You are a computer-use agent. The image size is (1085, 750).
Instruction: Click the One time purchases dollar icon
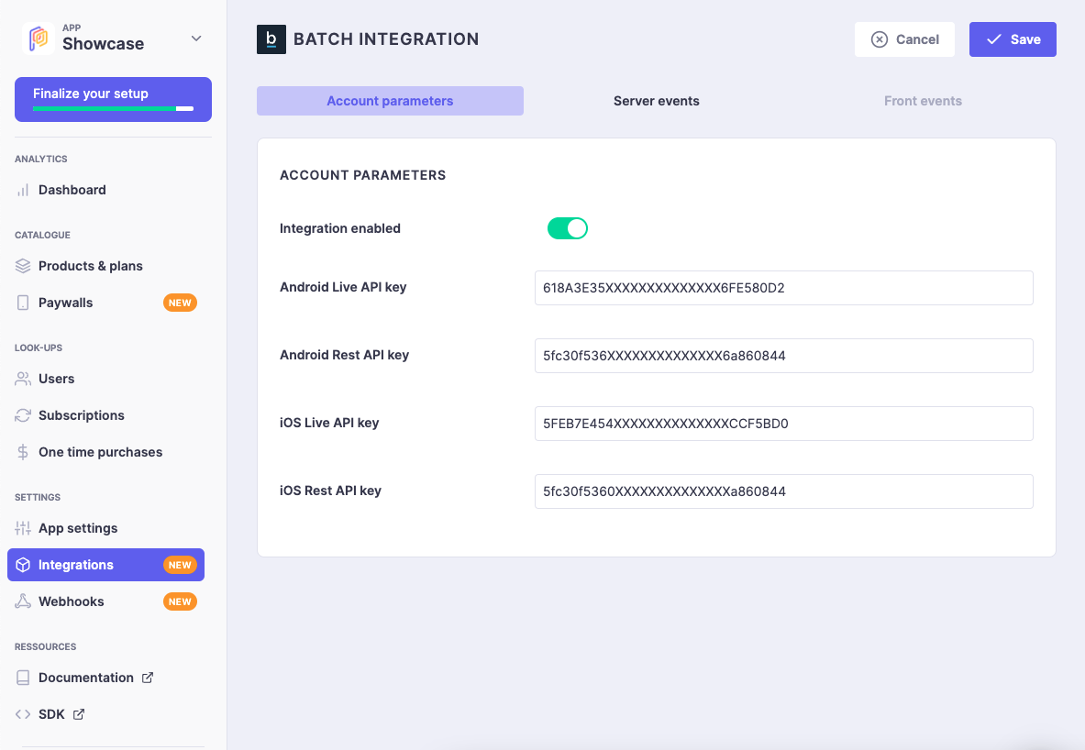pos(23,452)
